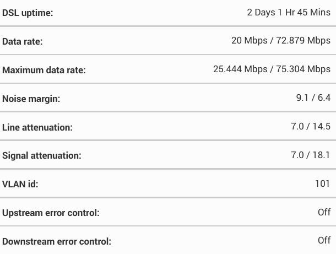Select the 7.0 / 14.5 attenuation value

tap(311, 127)
